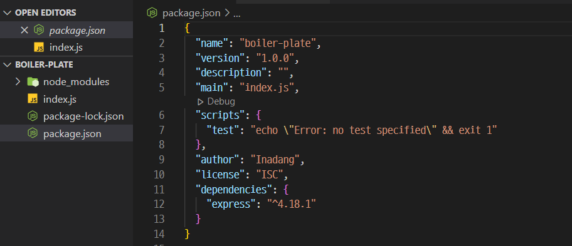Click the "version" key
Viewport: 572px width, 246px height.
[220, 58]
